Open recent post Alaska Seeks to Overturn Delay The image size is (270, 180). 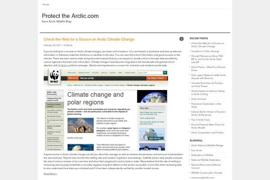pyautogui.click(x=208, y=93)
